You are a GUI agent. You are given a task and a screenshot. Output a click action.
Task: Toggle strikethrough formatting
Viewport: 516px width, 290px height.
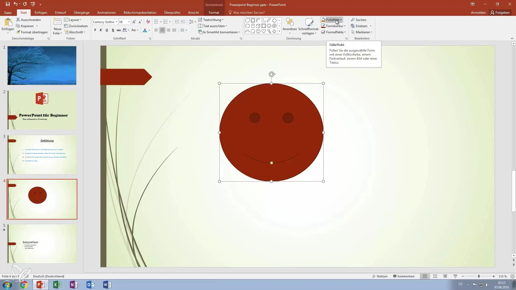(119, 30)
